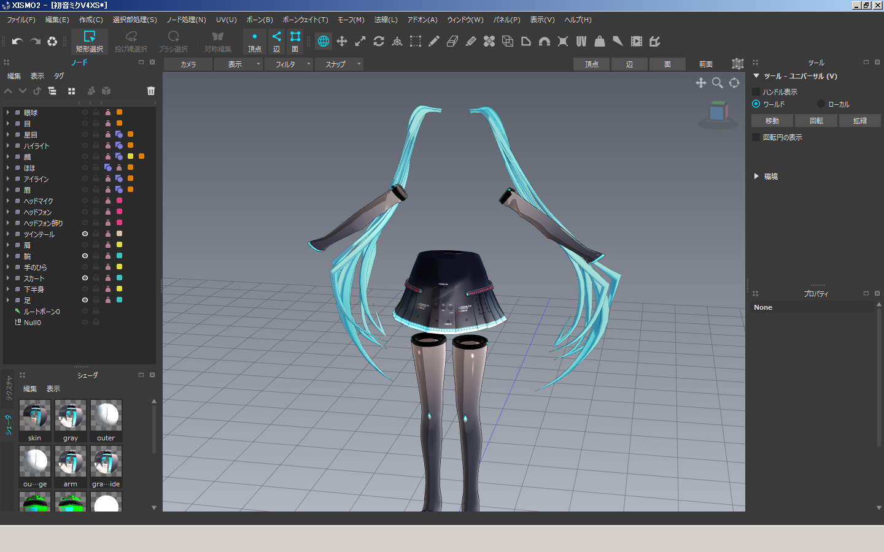Viewport: 884px width, 552px height.
Task: Select the Move four-arrow tool icon
Action: tap(342, 41)
